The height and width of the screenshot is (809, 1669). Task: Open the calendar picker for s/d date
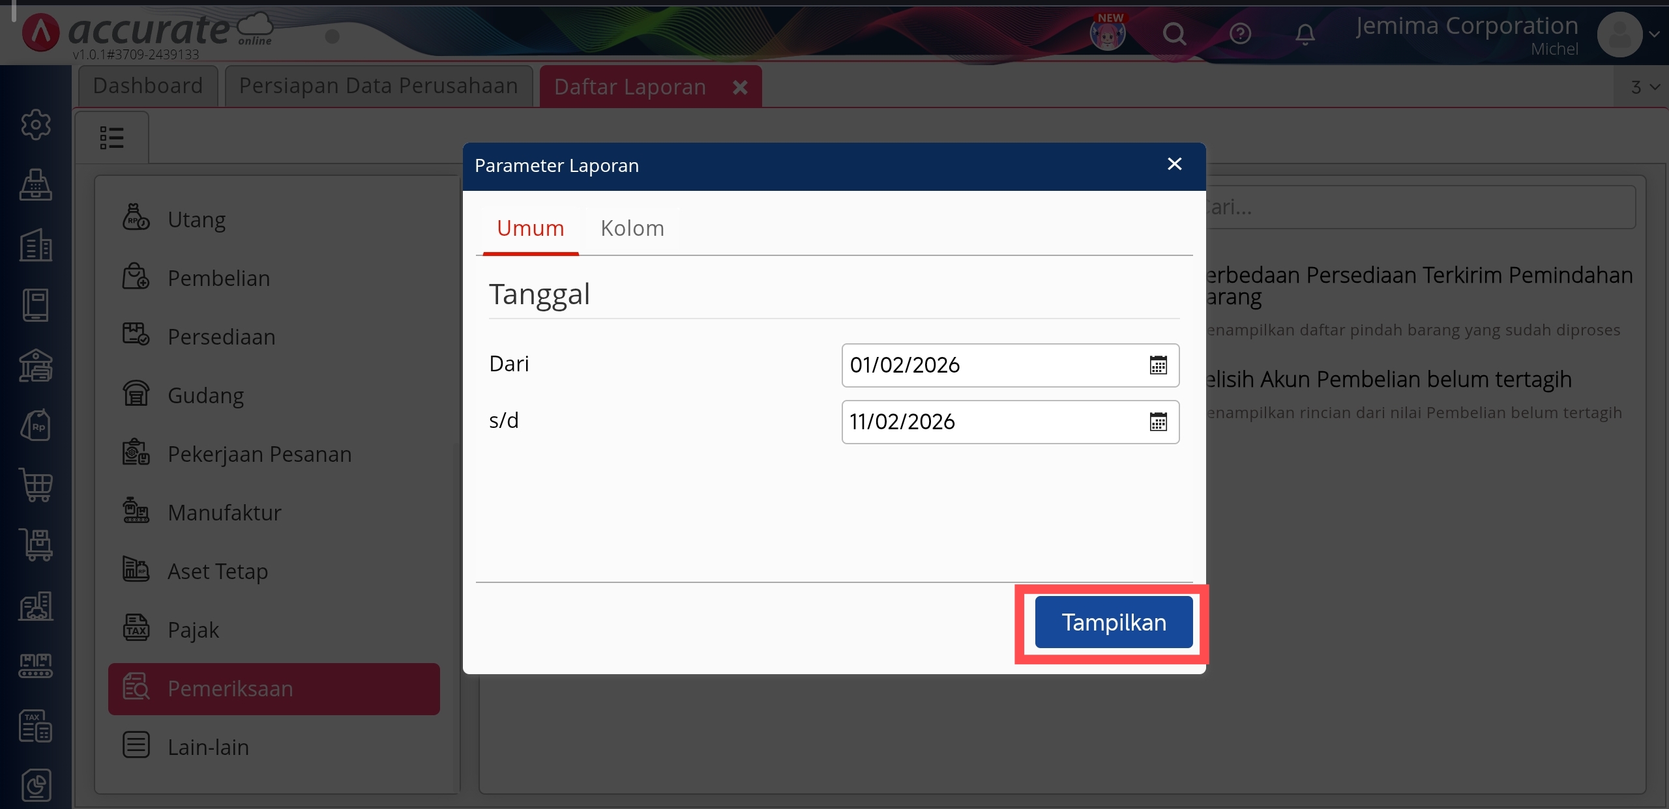point(1158,422)
